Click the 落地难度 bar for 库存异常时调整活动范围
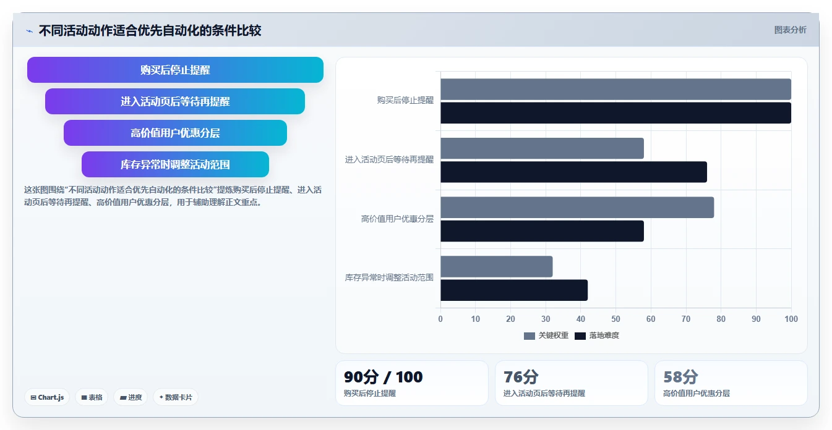Image resolution: width=832 pixels, height=430 pixels. pyautogui.click(x=514, y=290)
